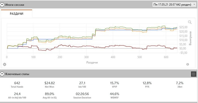Click the 3Bet 7,2% stat

[180, 85]
